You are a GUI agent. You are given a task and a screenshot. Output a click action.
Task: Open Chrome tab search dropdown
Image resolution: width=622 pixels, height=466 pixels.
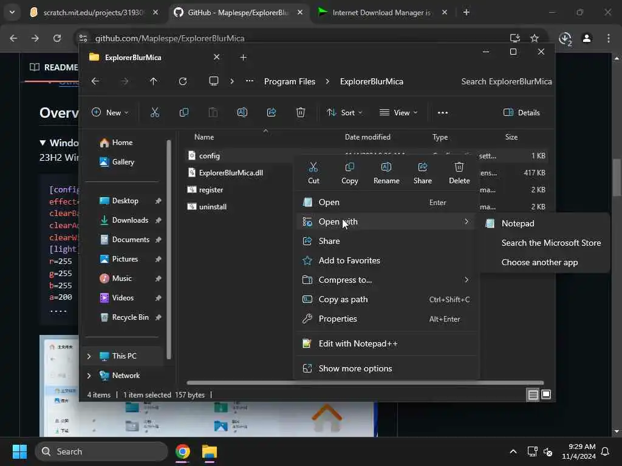[12, 12]
